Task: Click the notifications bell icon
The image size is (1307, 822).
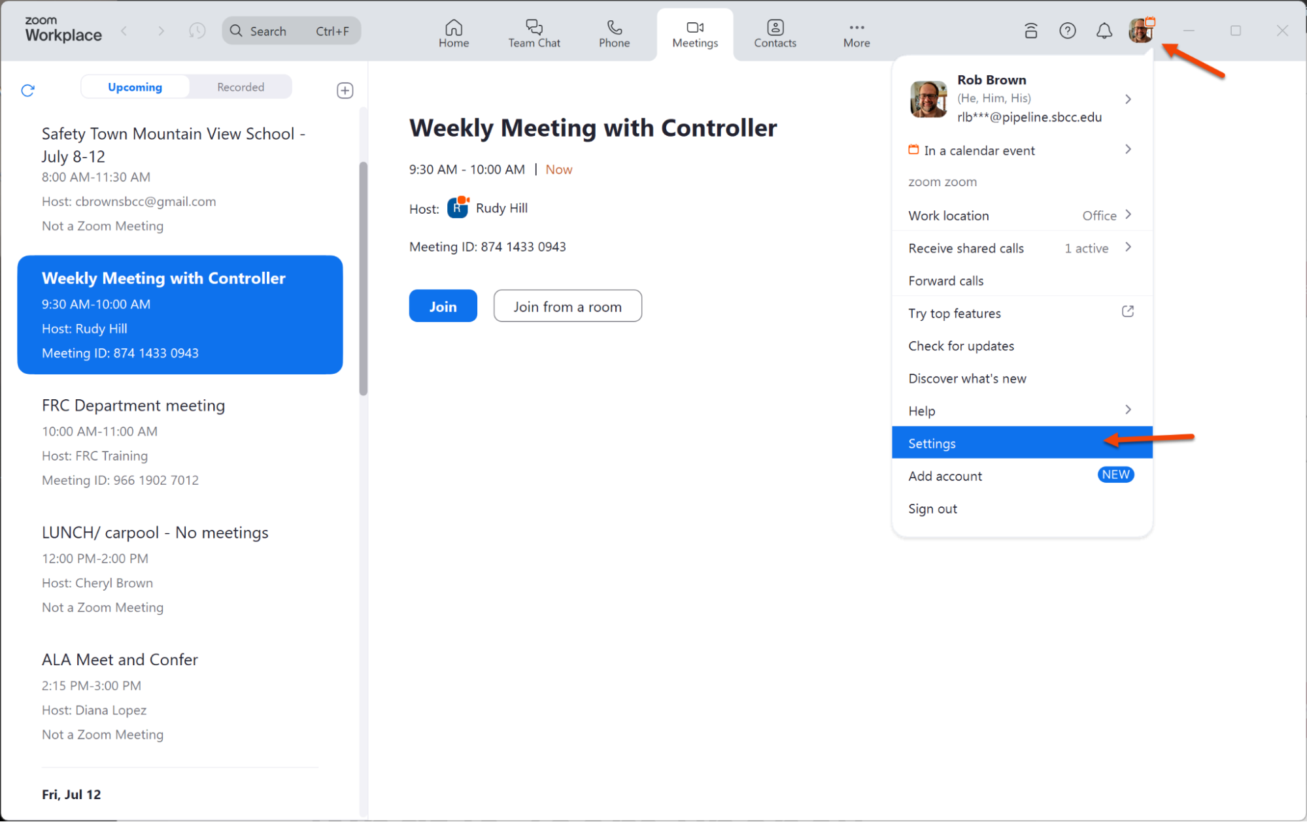Action: 1102,31
